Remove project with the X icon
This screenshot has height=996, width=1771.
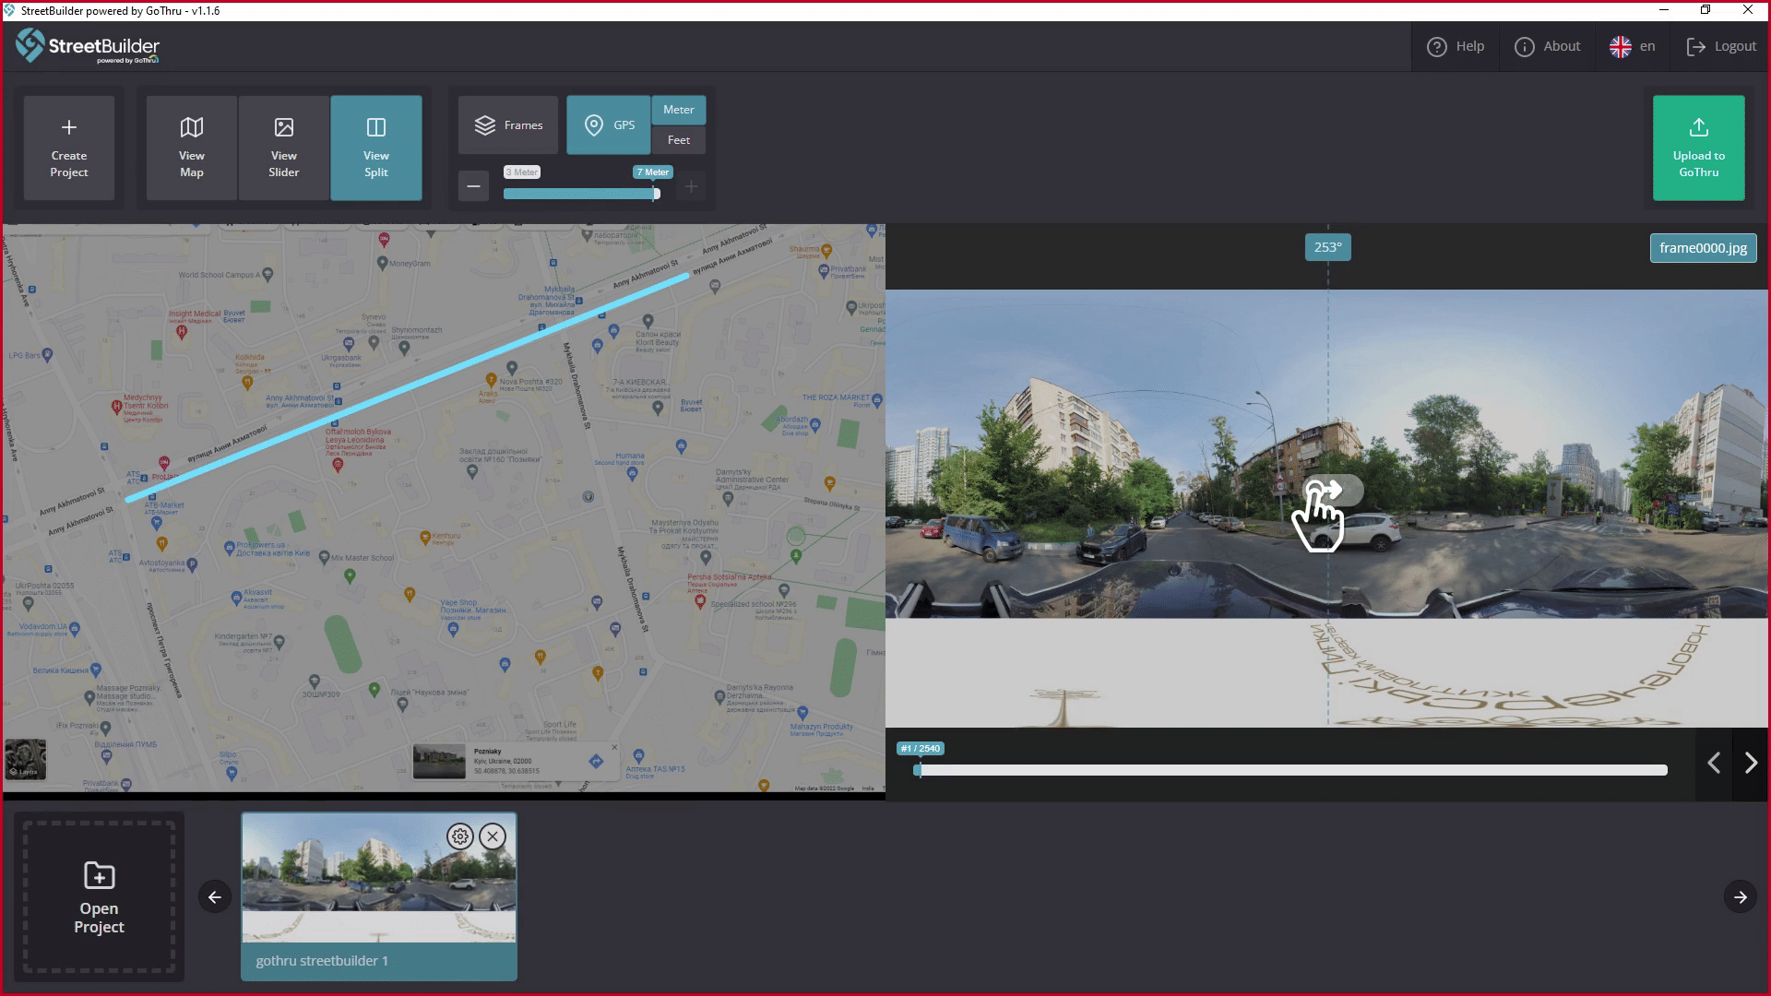(493, 836)
